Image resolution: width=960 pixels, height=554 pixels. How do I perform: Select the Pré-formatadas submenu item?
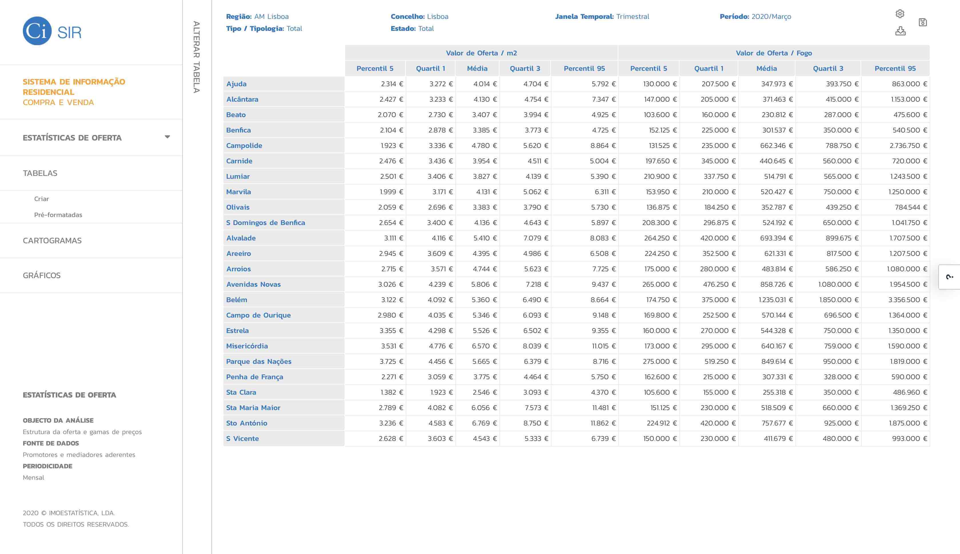(x=58, y=214)
